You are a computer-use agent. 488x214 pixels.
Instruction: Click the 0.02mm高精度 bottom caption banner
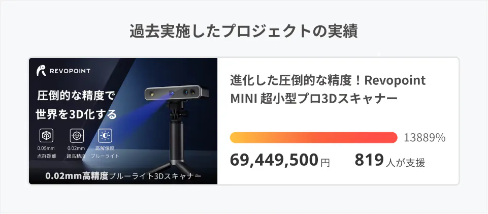click(123, 176)
